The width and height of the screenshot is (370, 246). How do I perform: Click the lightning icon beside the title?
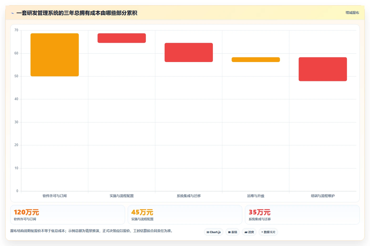[x=12, y=13]
